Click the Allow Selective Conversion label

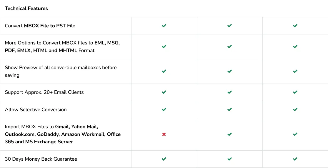click(36, 109)
